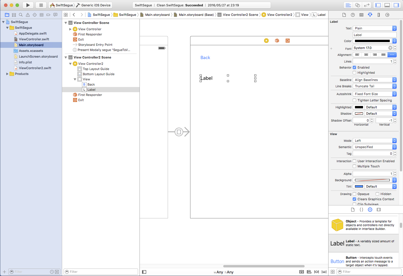Toggle the document outline button
Screen dimensions: 403x276
pos(144,272)
